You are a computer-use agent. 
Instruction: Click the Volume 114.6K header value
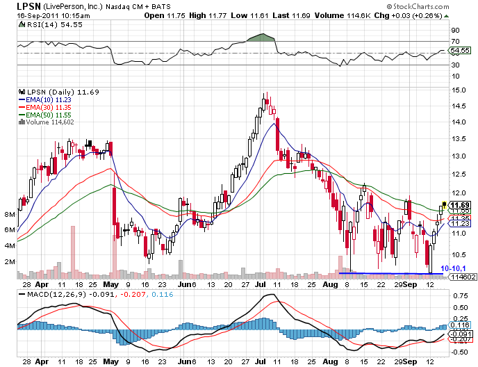tap(343, 15)
